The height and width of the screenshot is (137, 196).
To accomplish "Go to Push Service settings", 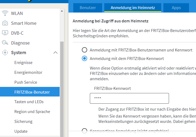I will tap(26, 82).
